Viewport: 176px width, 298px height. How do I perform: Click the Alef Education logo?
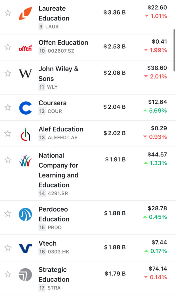point(25,134)
